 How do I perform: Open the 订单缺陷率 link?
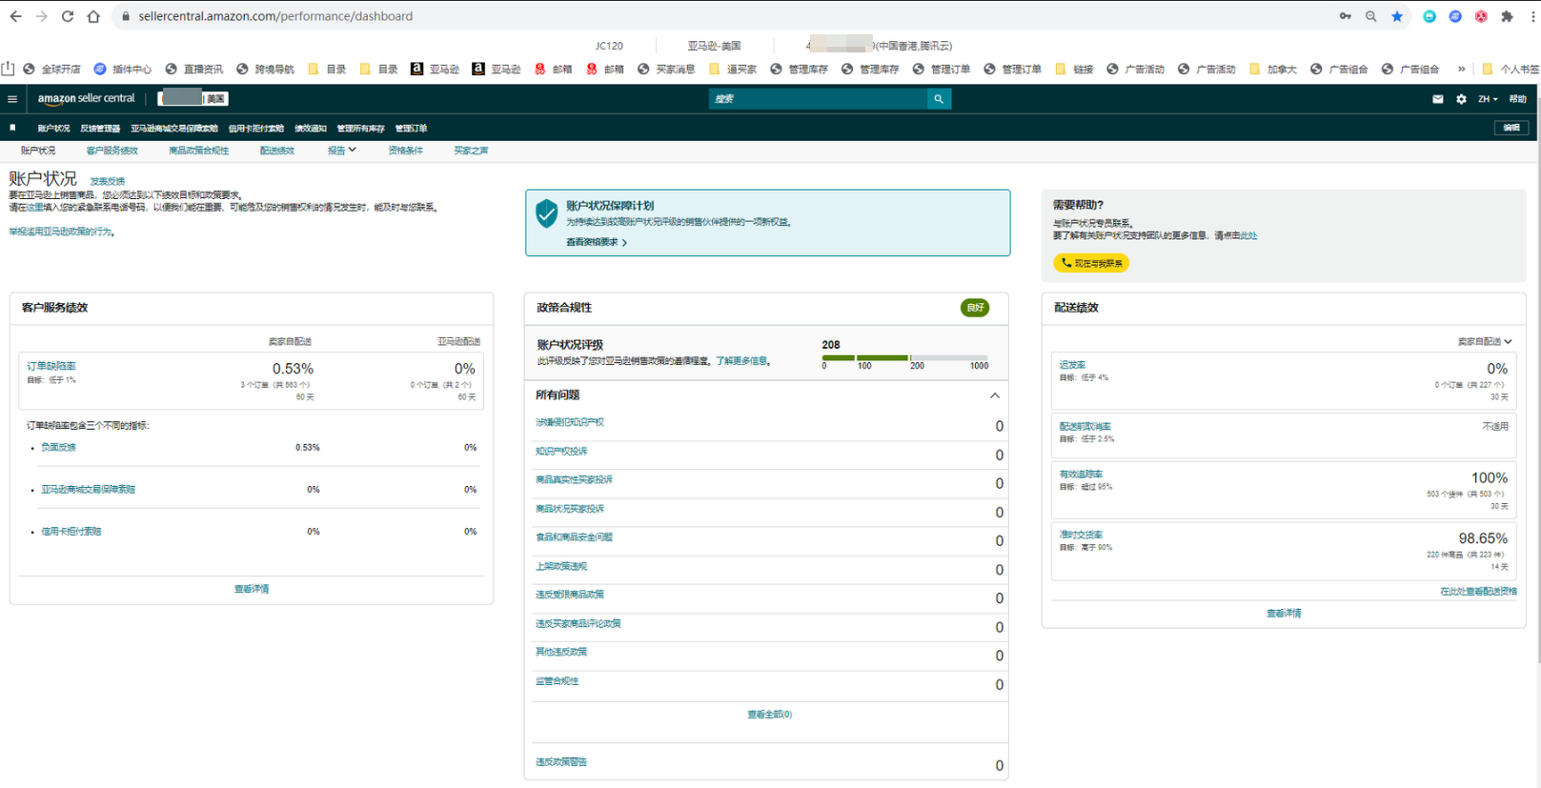point(51,366)
